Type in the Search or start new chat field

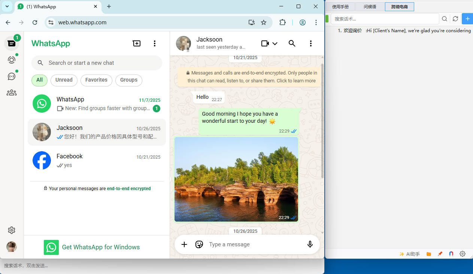point(97,63)
